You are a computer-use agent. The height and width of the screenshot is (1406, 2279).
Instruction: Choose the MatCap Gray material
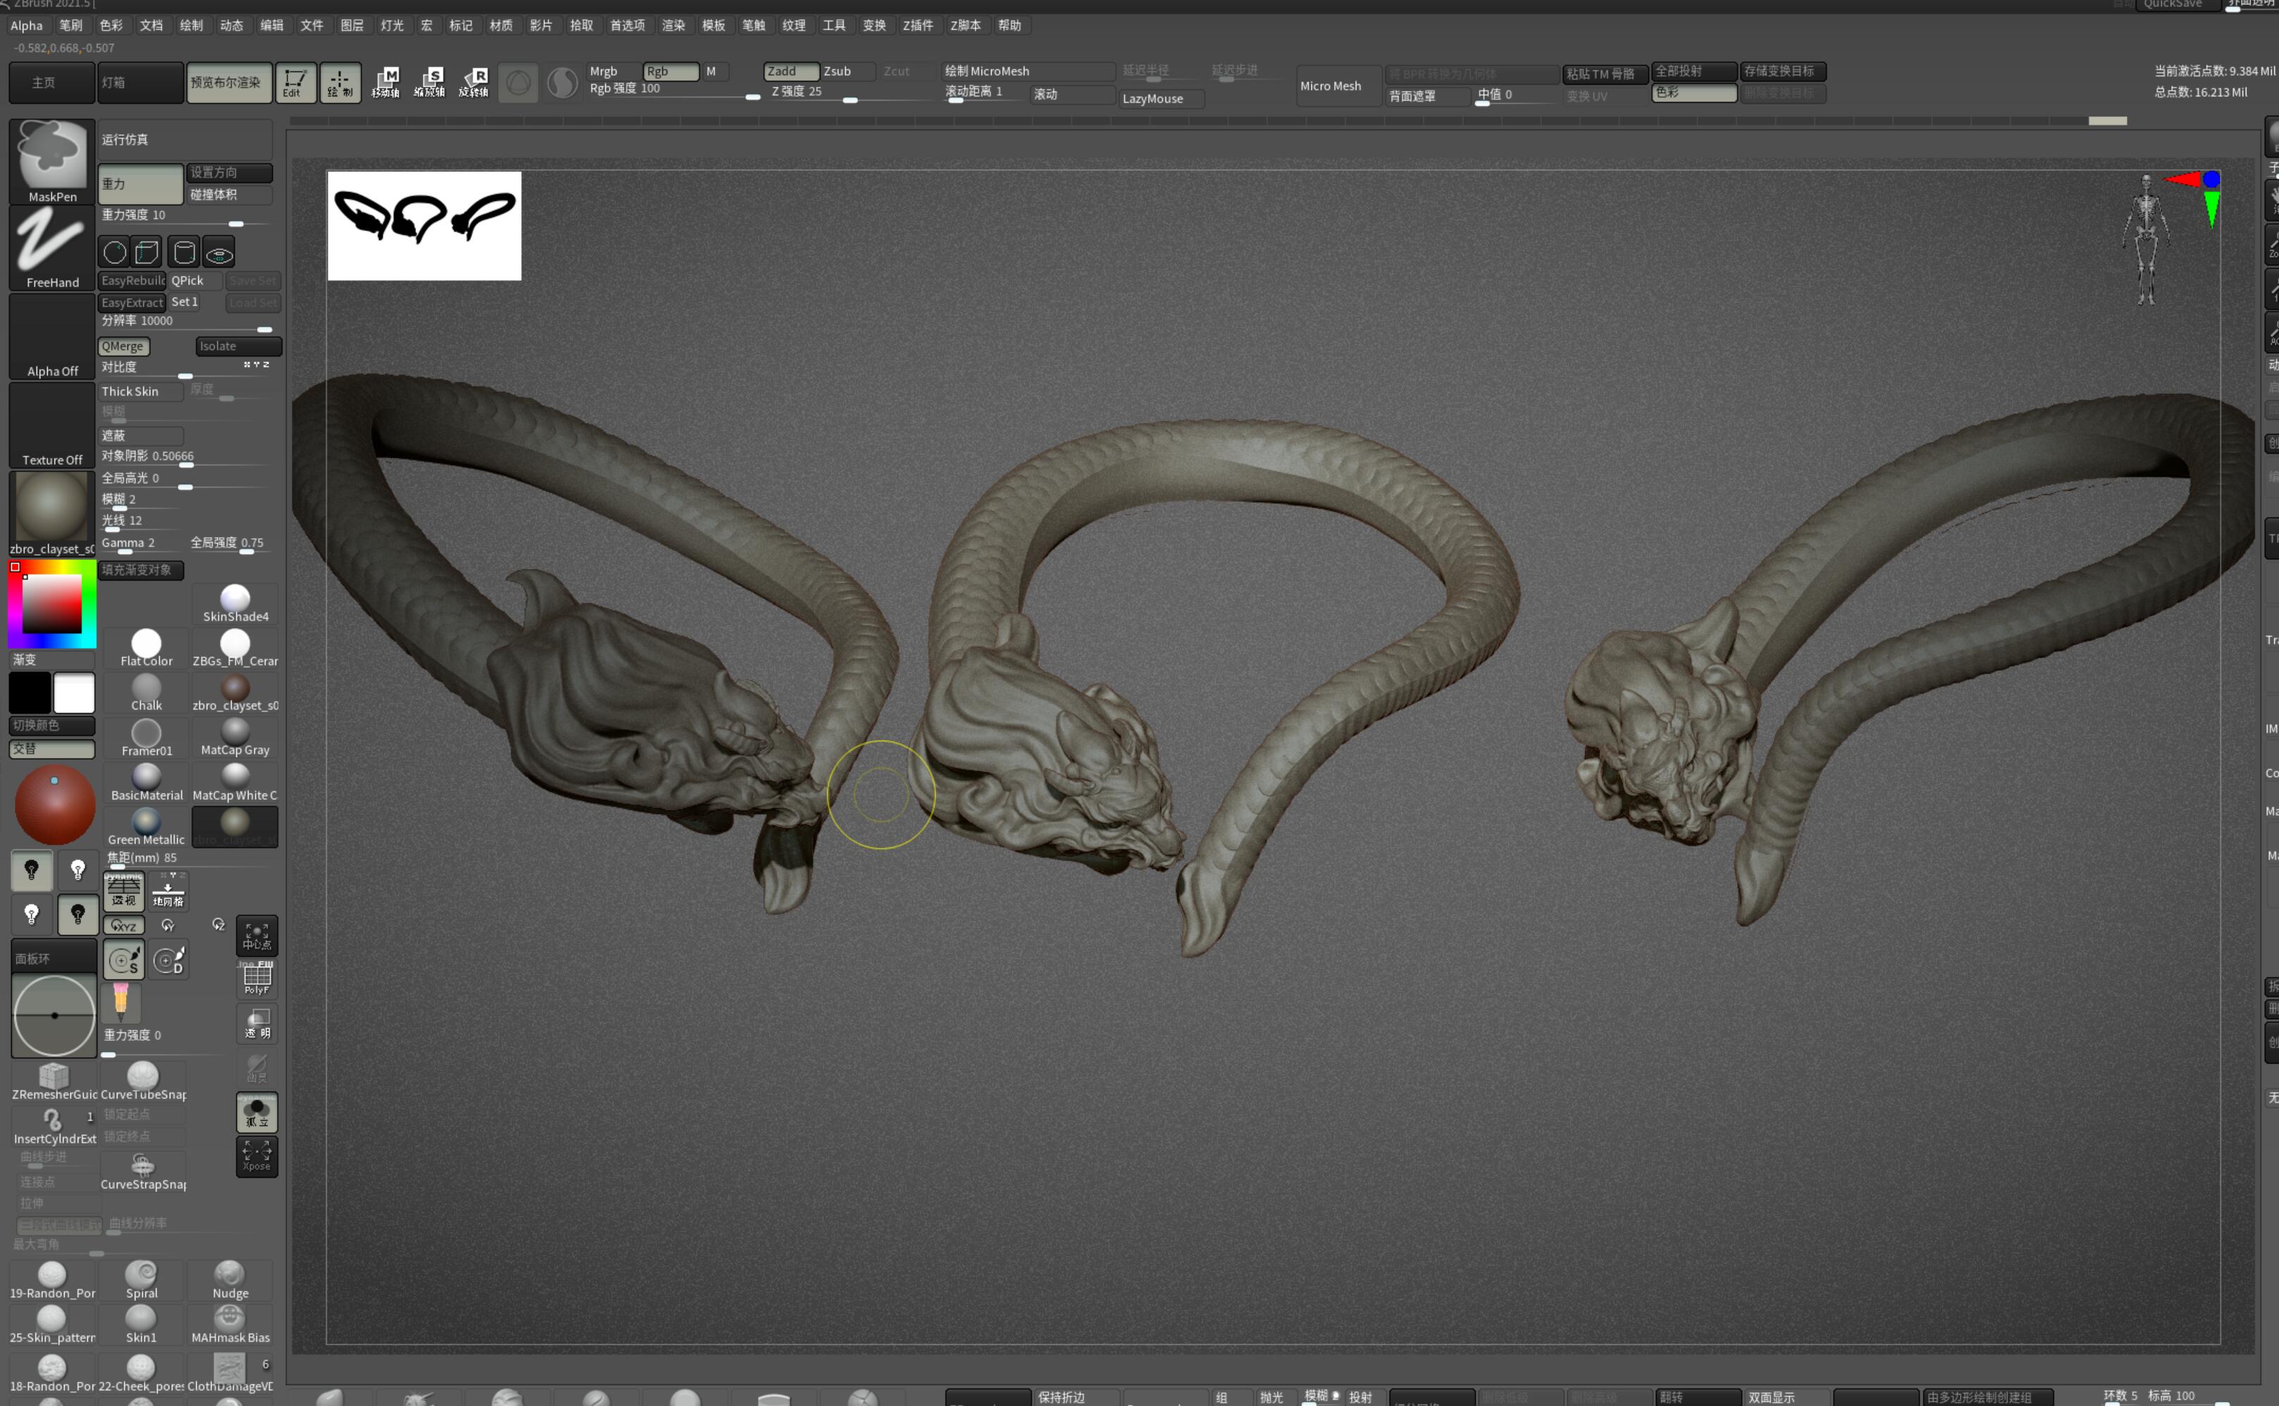(x=235, y=737)
